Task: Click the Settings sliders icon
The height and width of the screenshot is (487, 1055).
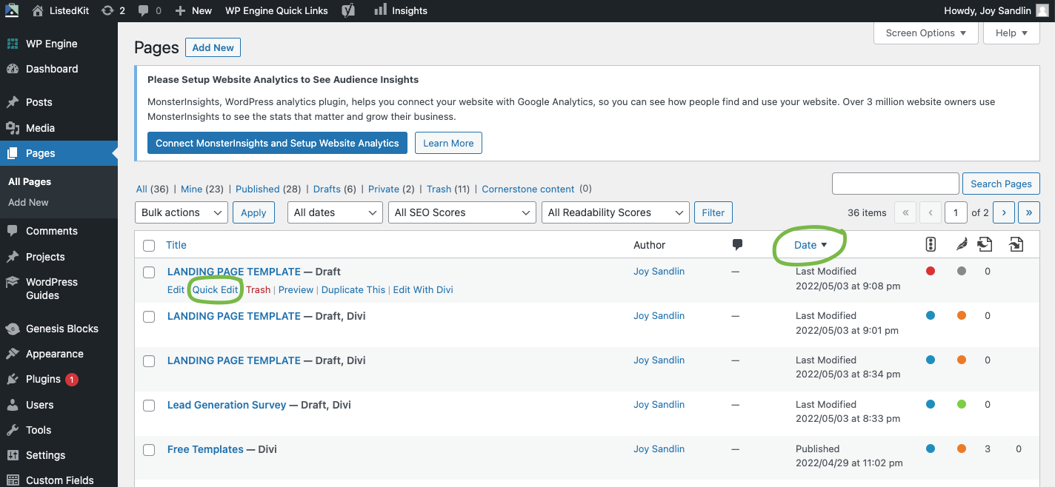Action: coord(13,455)
